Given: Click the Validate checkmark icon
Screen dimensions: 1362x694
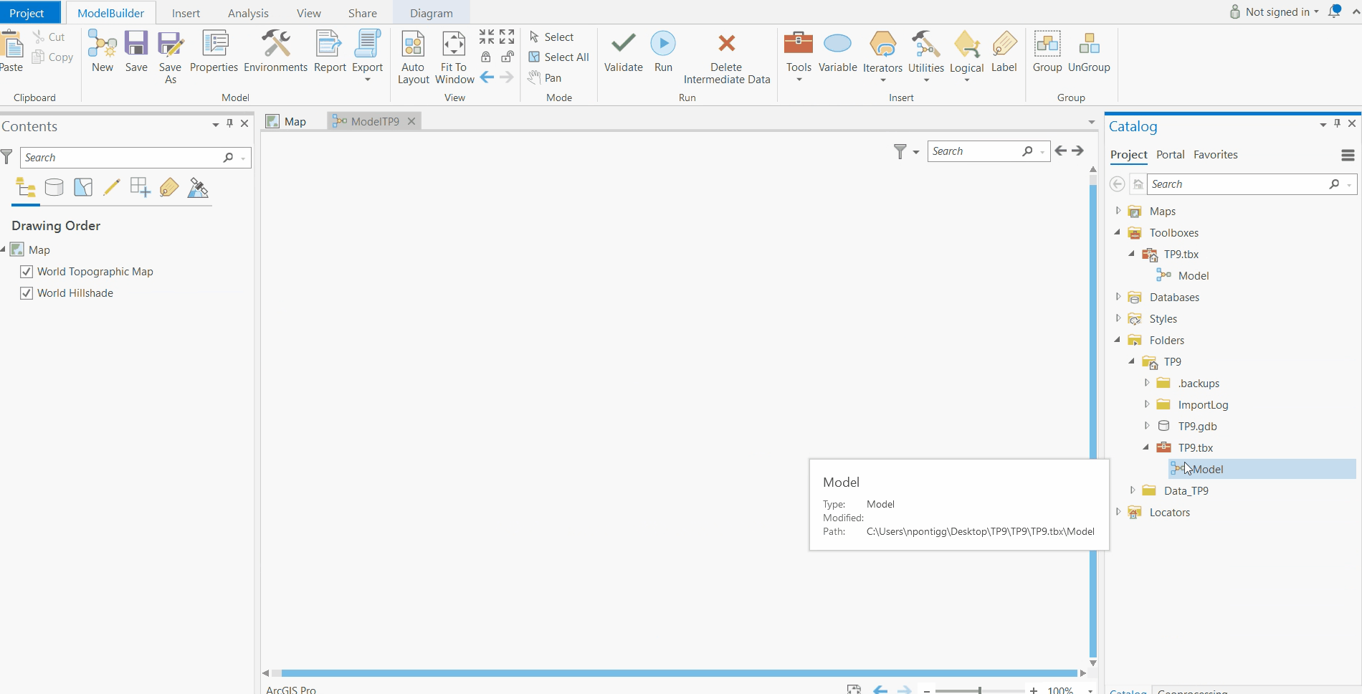Looking at the screenshot, I should point(623,44).
